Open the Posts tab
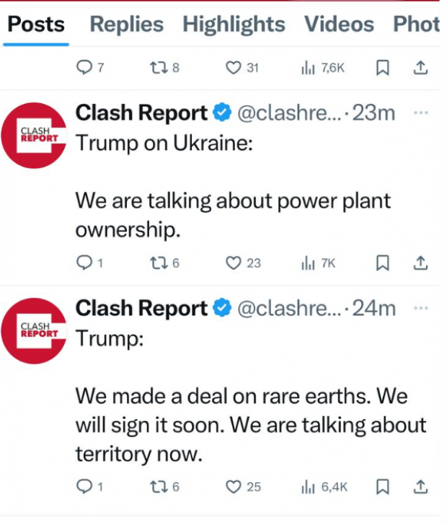Image resolution: width=447 pixels, height=525 pixels. (x=36, y=25)
